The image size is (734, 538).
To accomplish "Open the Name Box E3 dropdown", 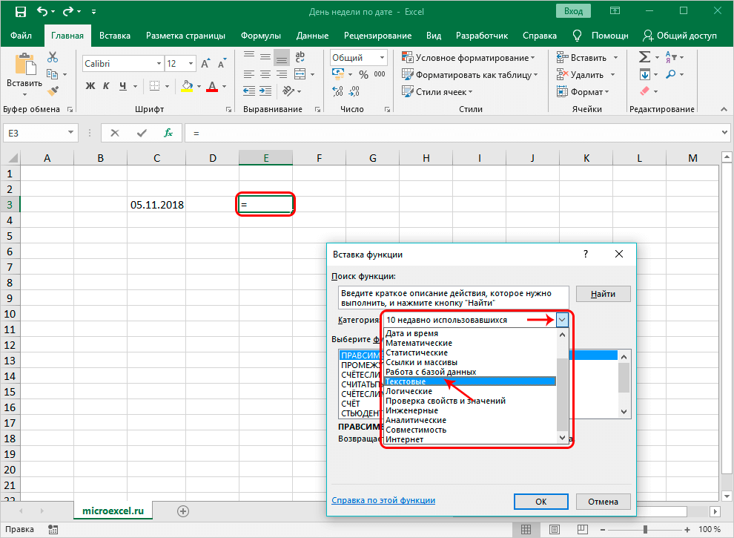I will pyautogui.click(x=70, y=133).
